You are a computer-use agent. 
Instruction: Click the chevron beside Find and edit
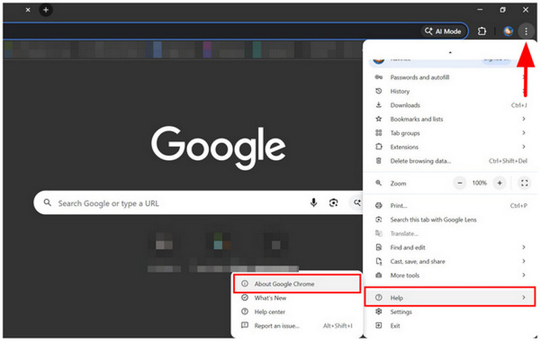[524, 247]
